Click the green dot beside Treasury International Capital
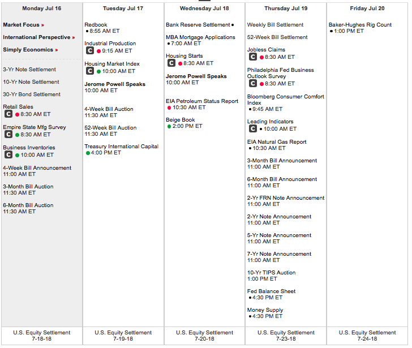Screen dimensions: 412x348 click(x=88, y=153)
